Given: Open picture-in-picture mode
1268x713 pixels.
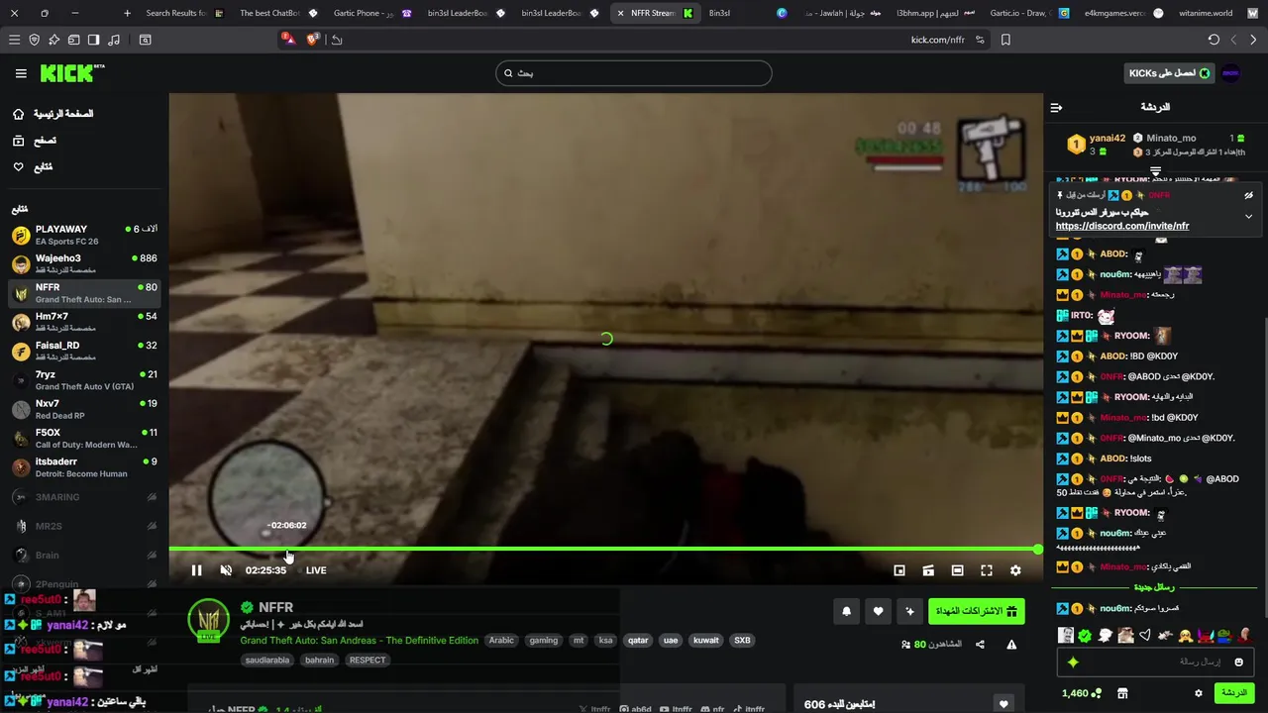Looking at the screenshot, I should (899, 570).
